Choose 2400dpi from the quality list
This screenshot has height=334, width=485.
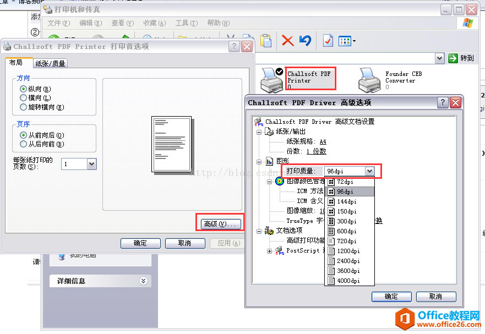point(350,261)
